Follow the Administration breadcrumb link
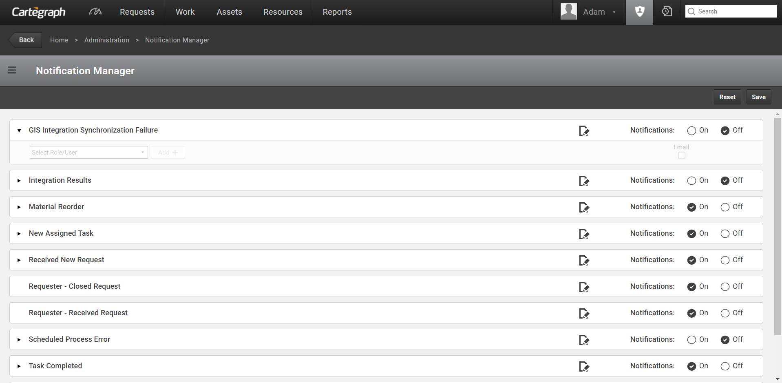 click(106, 40)
